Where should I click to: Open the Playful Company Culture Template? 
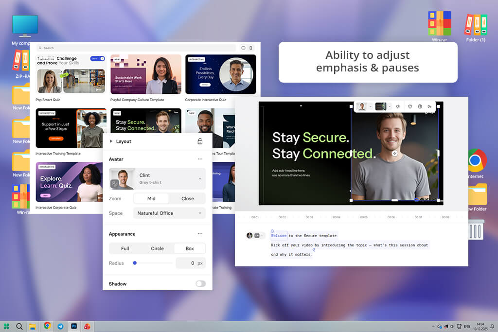click(146, 74)
